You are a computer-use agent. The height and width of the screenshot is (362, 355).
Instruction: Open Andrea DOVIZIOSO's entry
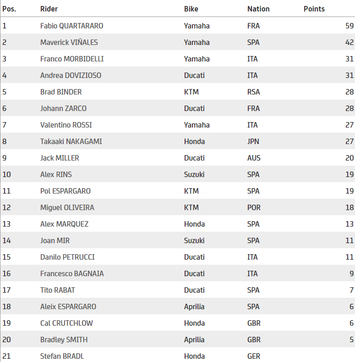(71, 75)
